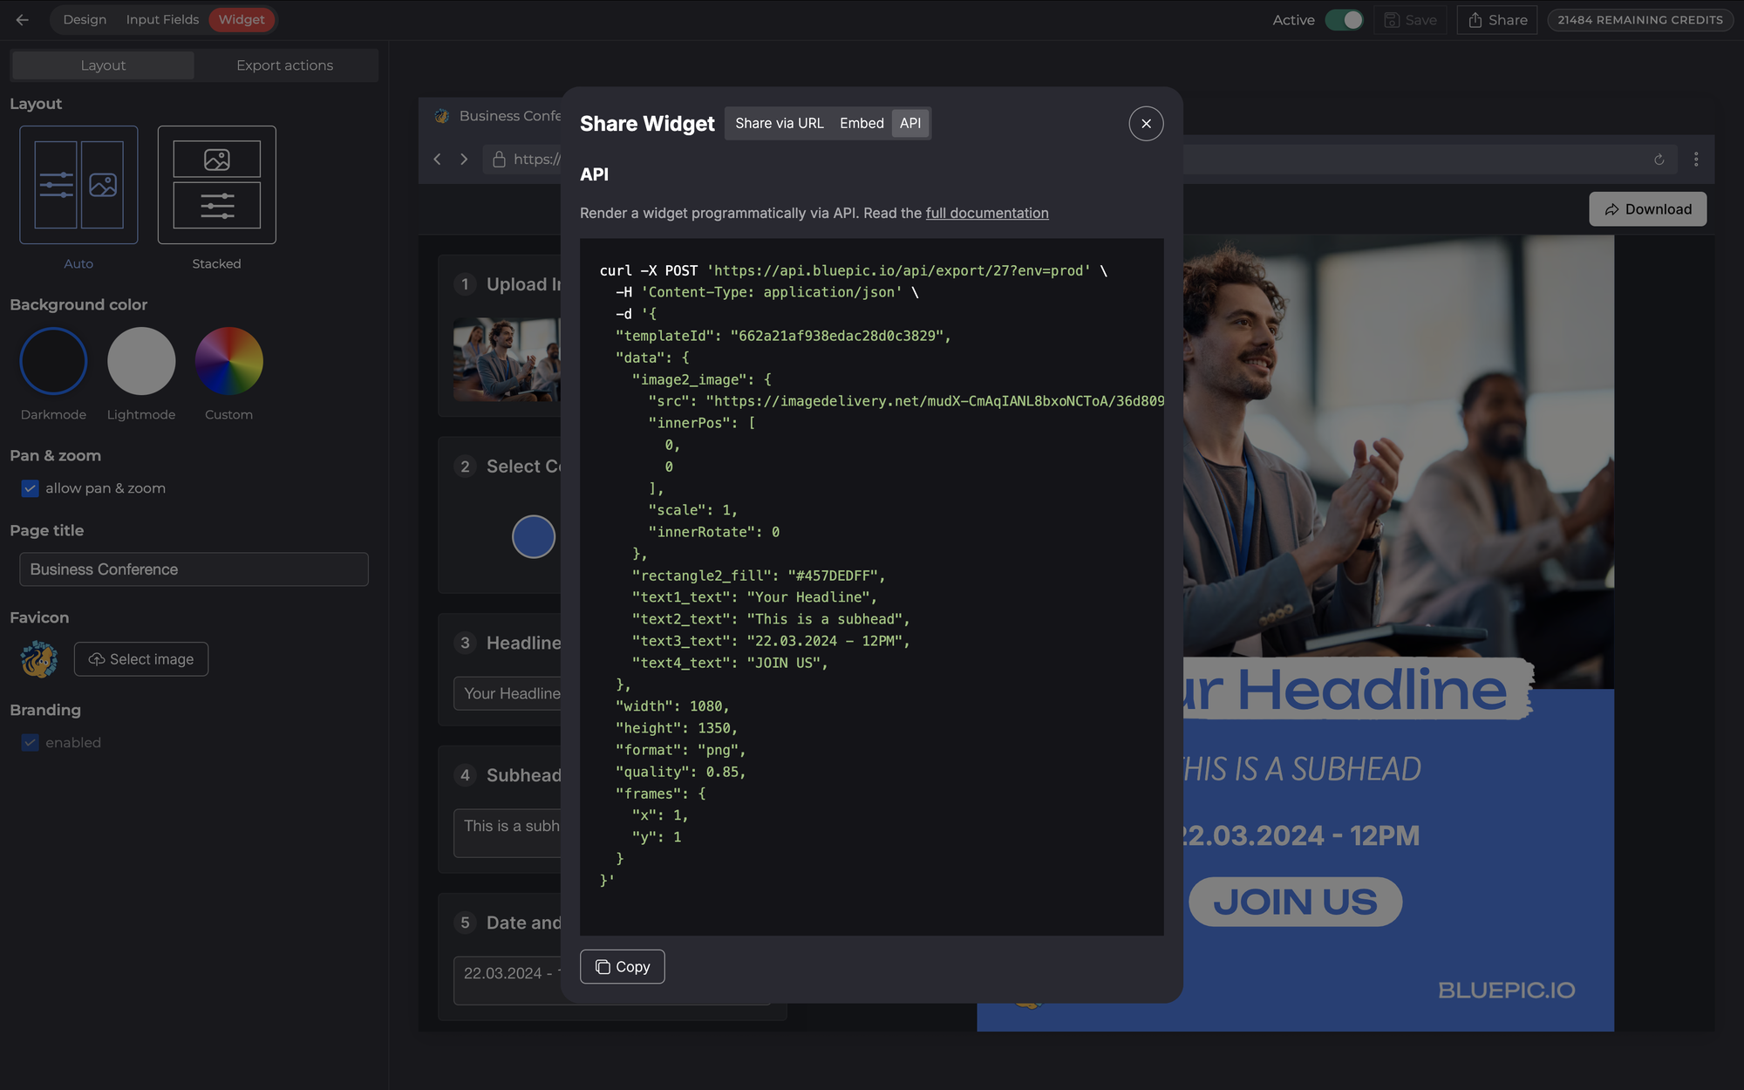The image size is (1744, 1090).
Task: Switch to the Input Fields tab
Action: coord(162,19)
